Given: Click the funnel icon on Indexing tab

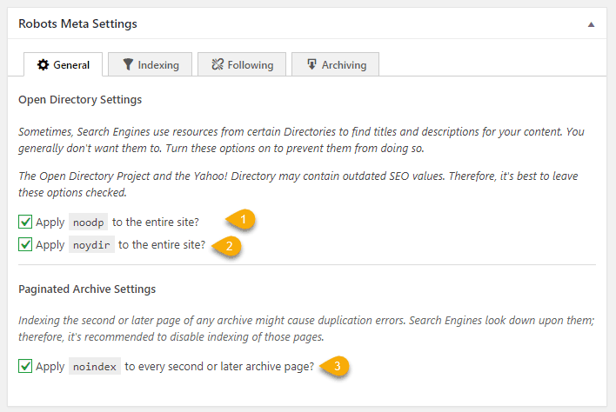Looking at the screenshot, I should click(x=128, y=65).
